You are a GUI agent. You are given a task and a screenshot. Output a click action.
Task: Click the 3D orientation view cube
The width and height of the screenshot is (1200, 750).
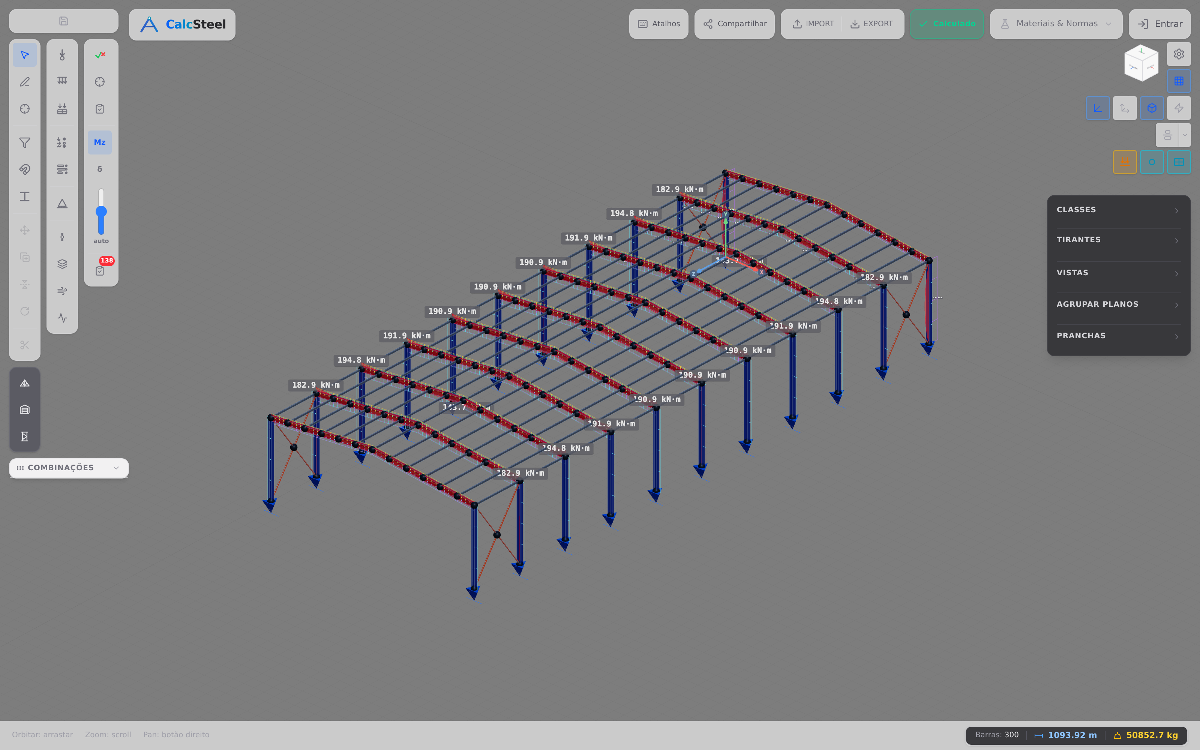tap(1141, 63)
